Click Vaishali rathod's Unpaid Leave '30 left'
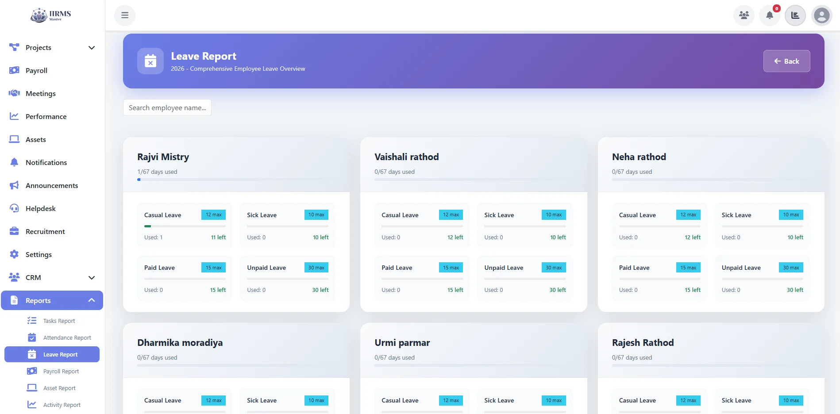840x414 pixels. pos(558,290)
